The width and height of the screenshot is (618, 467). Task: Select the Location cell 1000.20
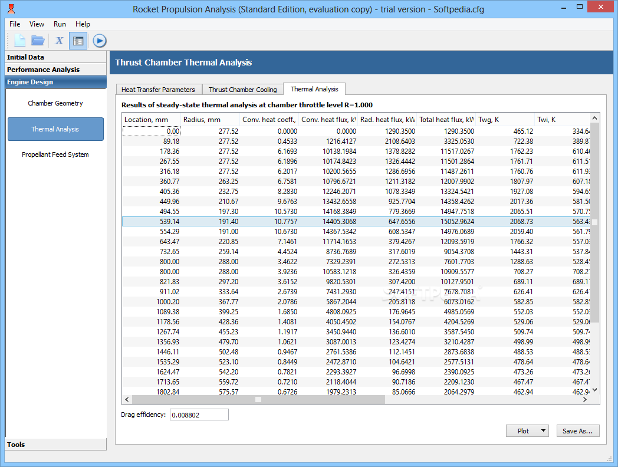152,302
